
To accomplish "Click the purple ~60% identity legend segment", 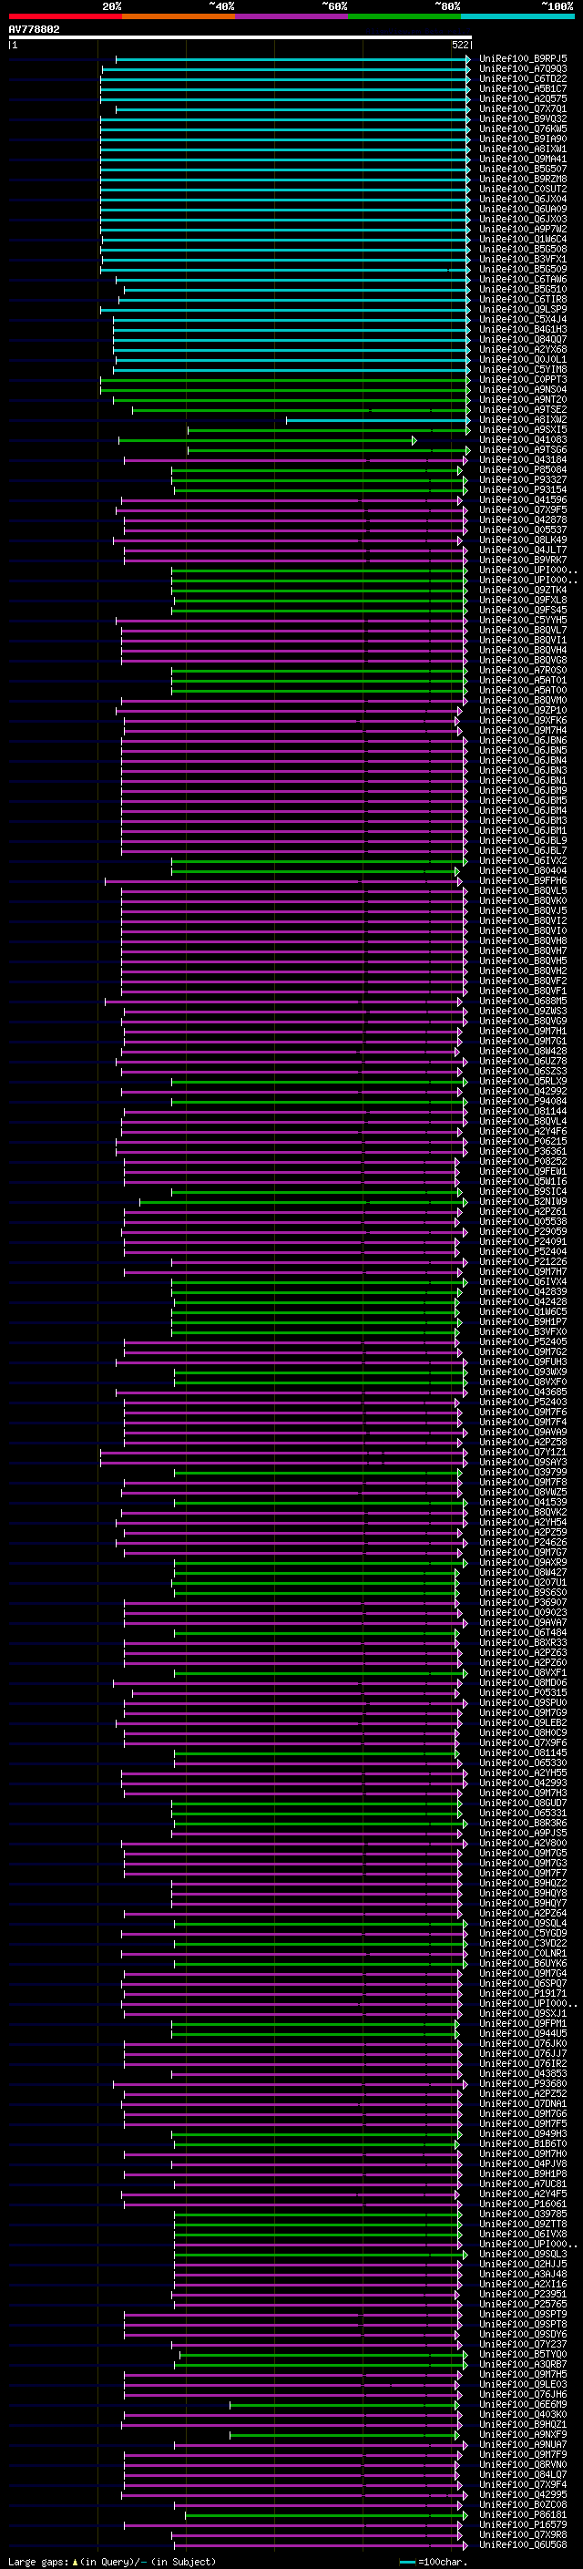I will coord(291,16).
